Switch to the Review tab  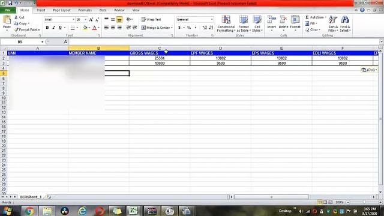point(119,10)
